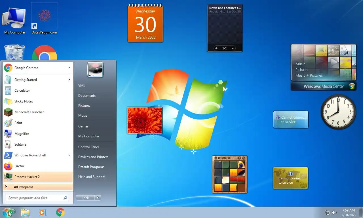Click the Start orb button

(8, 212)
